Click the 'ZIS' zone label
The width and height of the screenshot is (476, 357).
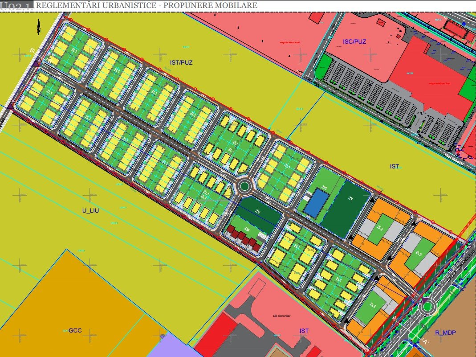pos(325,188)
